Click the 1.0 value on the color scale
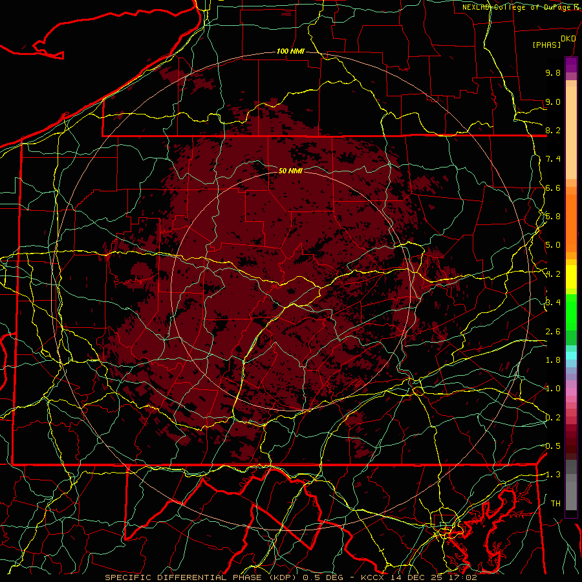Viewport: 582px width, 582px height. click(x=553, y=389)
